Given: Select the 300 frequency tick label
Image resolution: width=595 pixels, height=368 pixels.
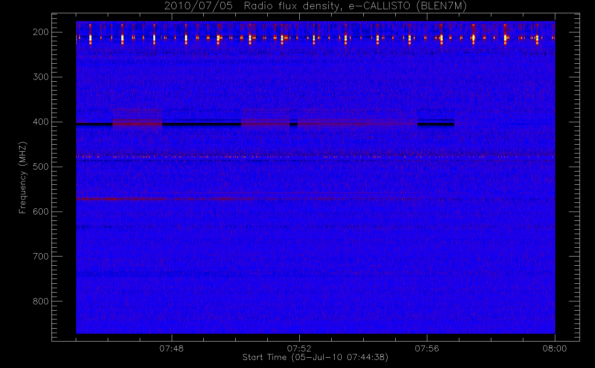Looking at the screenshot, I should point(41,77).
